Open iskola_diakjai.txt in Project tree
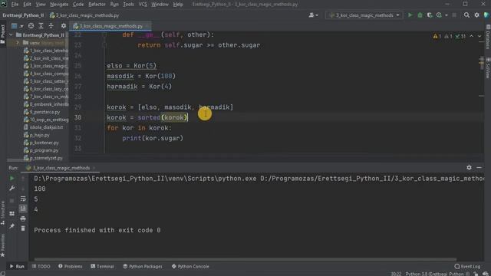This screenshot has width=491, height=276. pos(43,127)
